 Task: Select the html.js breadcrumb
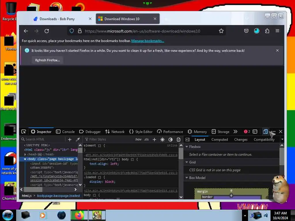[x=27, y=196]
